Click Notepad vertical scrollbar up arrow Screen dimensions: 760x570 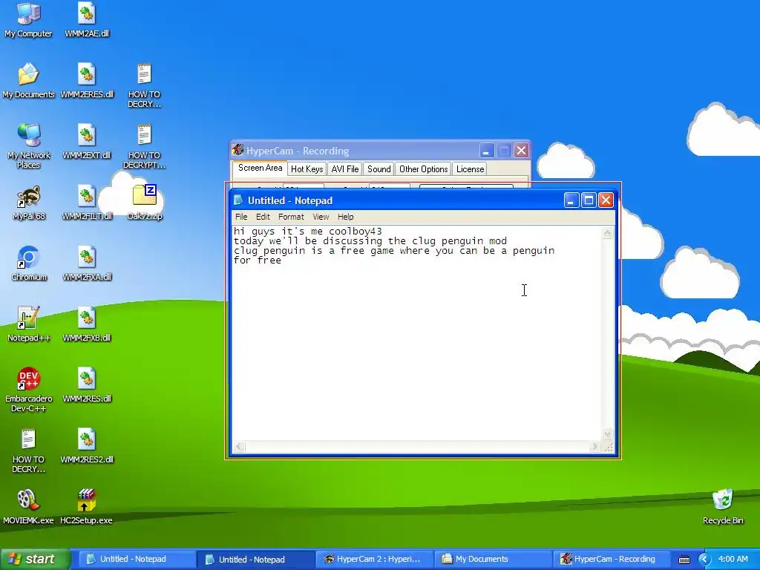[607, 233]
